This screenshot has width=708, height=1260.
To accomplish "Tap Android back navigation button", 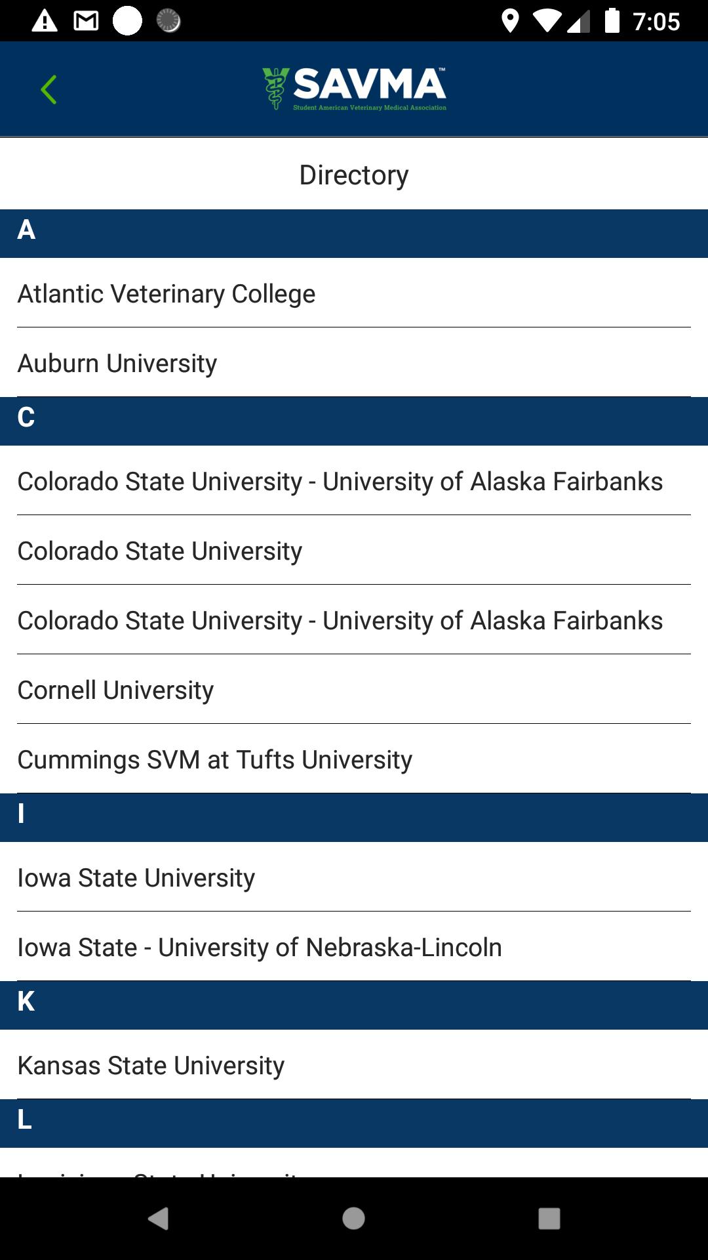I will tap(158, 1219).
